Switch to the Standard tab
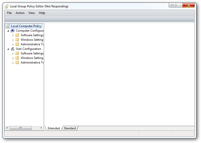201x143 pixels. click(70, 128)
